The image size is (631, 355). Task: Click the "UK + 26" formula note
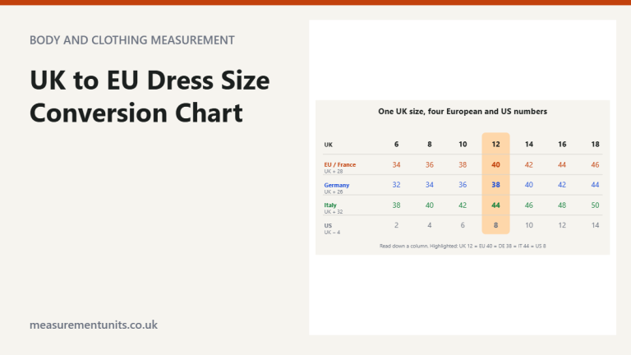(x=334, y=192)
